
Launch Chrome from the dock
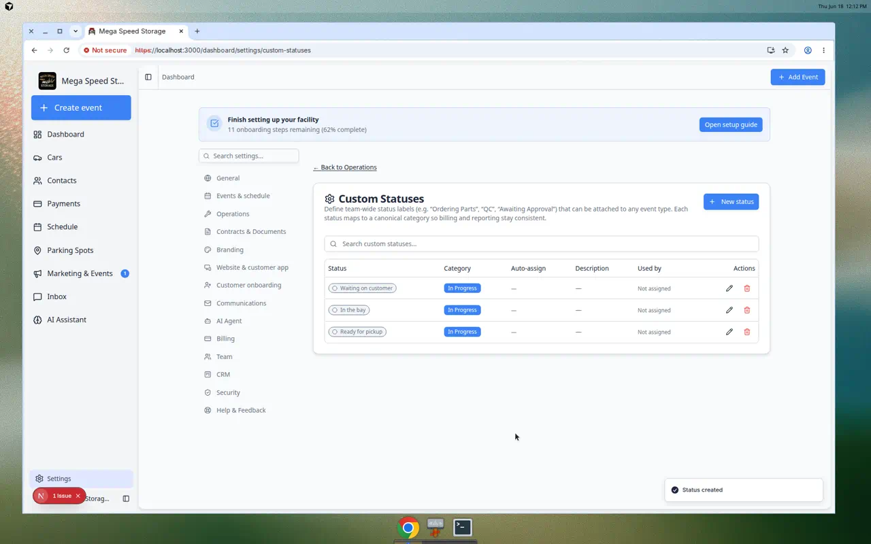click(408, 528)
